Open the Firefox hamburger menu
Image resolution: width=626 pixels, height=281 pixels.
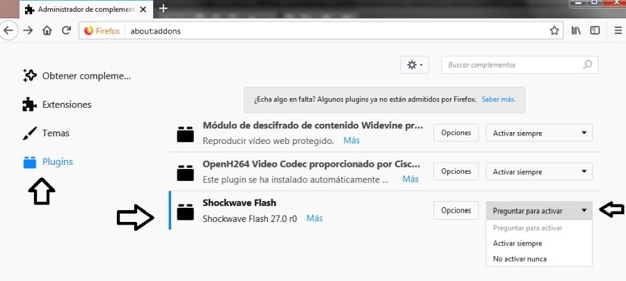618,31
